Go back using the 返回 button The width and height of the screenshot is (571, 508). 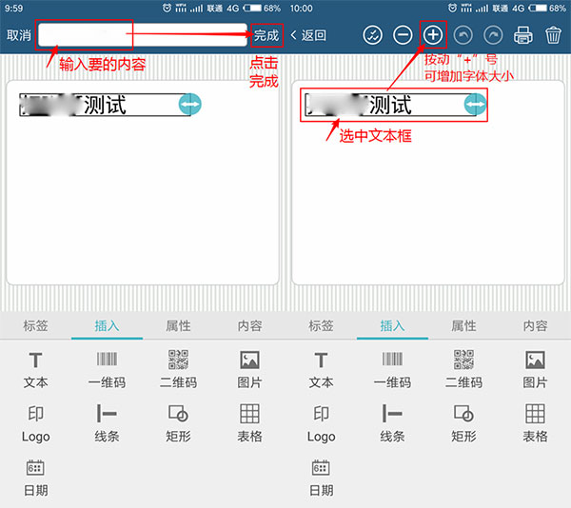tap(308, 35)
